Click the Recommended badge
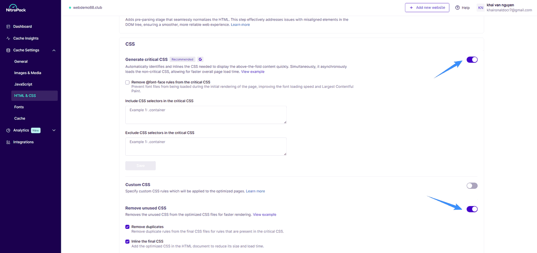Viewport: 537px width, 253px height. pyautogui.click(x=183, y=59)
